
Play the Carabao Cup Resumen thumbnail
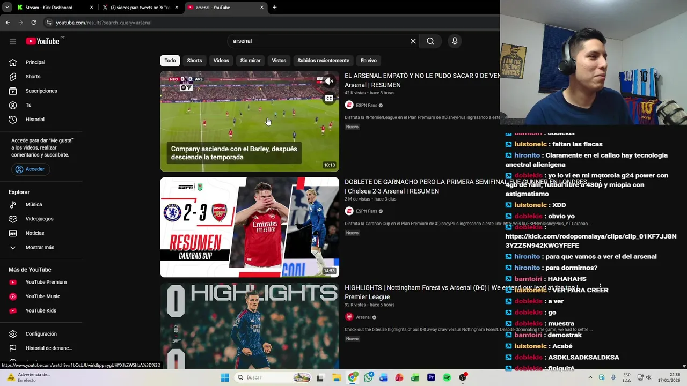point(250,227)
